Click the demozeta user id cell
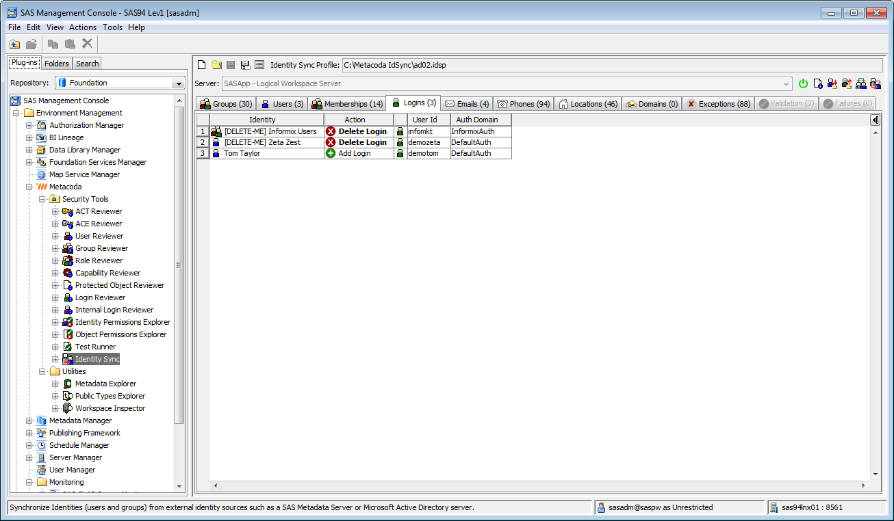Viewport: 894px width, 521px height. pos(428,142)
